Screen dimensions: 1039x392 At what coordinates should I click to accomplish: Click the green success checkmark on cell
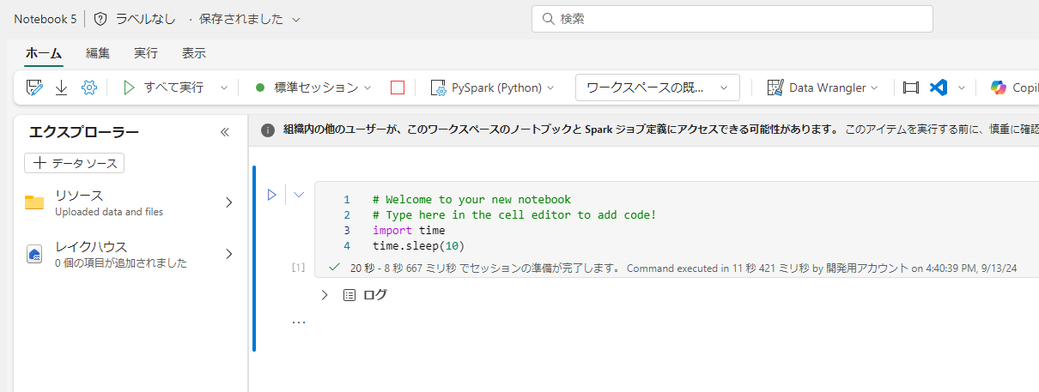pos(335,268)
